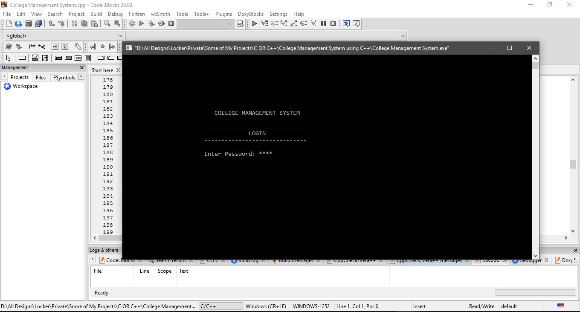
Task: Step into function debugger icon
Action: pos(284,24)
